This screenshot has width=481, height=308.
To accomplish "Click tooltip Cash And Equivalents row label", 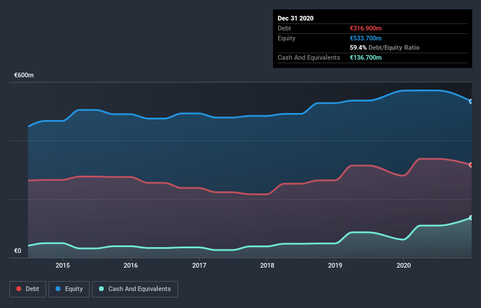I will (309, 57).
